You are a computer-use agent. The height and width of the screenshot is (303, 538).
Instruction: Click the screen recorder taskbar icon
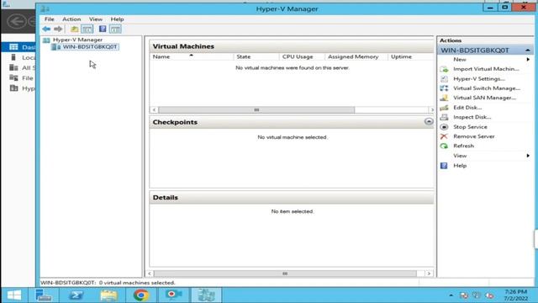coord(174,295)
